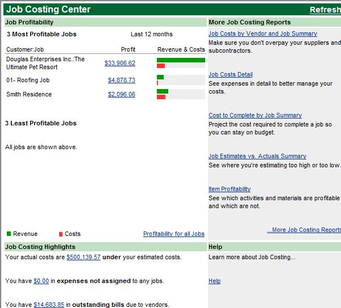Open the 01- Roofing Job profit $4,878.73
Viewport: 341px width, 308px height.
click(x=122, y=80)
